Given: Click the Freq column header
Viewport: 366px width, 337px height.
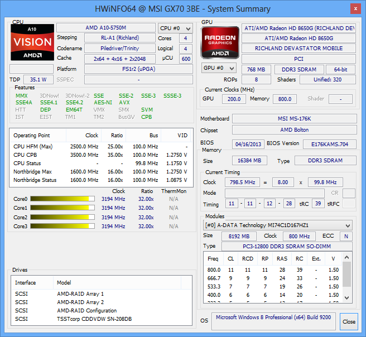Looking at the screenshot, I should pos(214,258).
